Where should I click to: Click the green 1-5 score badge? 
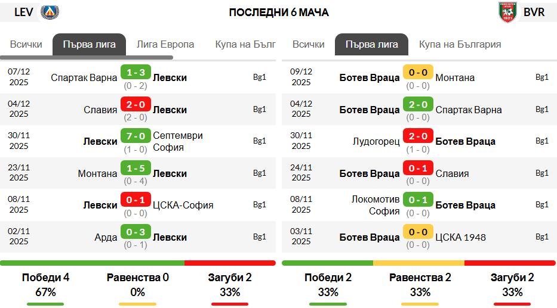coord(136,169)
